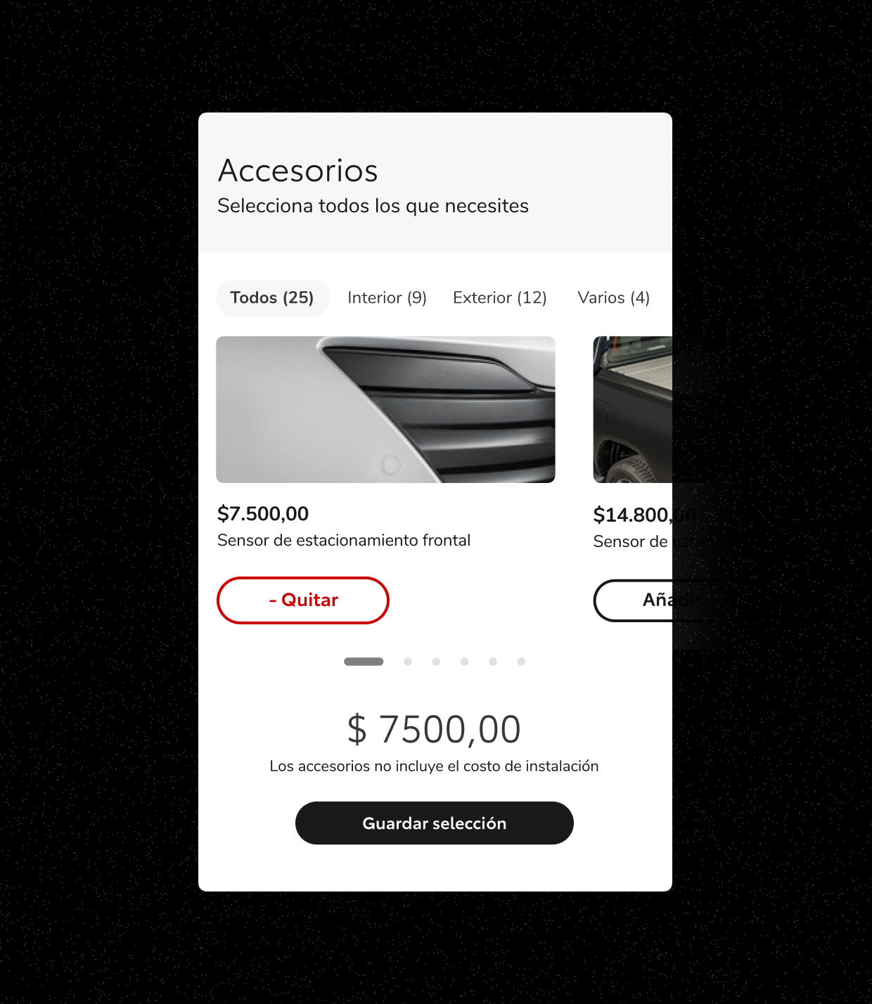Click the Accesorios heading

tap(298, 170)
